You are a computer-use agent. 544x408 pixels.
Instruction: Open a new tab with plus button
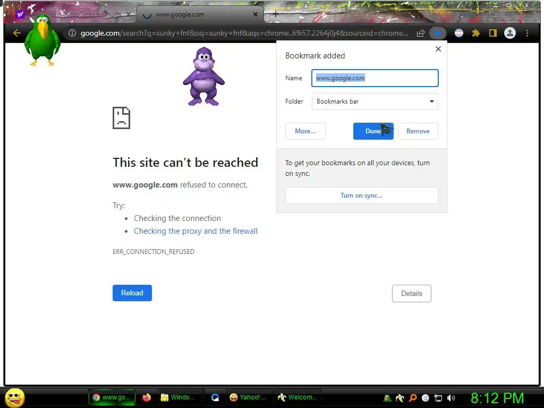pos(276,14)
